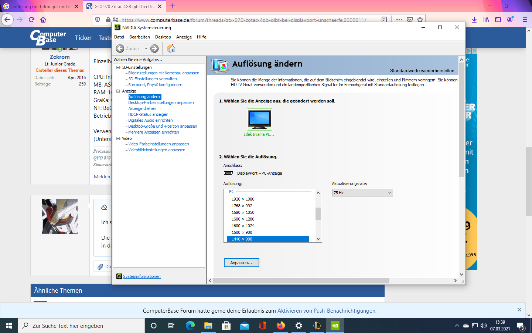Image resolution: width=532 pixels, height=333 pixels.
Task: Select HDCP-Status anzeigen
Action: pyautogui.click(x=148, y=114)
